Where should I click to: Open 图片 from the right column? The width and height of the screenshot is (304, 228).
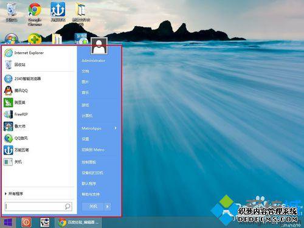tap(85, 82)
